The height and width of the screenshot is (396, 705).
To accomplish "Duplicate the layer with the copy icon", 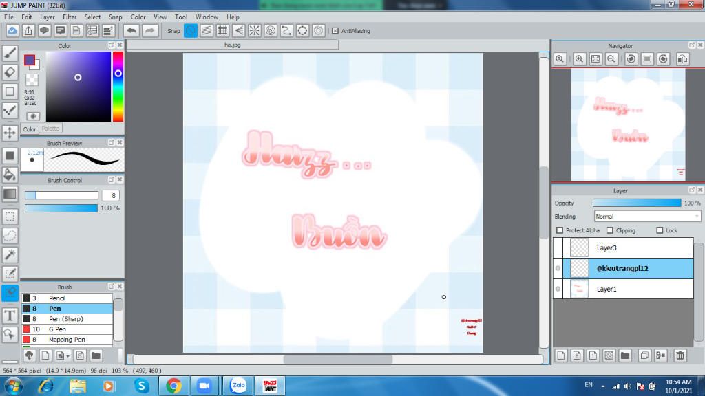I will pos(644,355).
